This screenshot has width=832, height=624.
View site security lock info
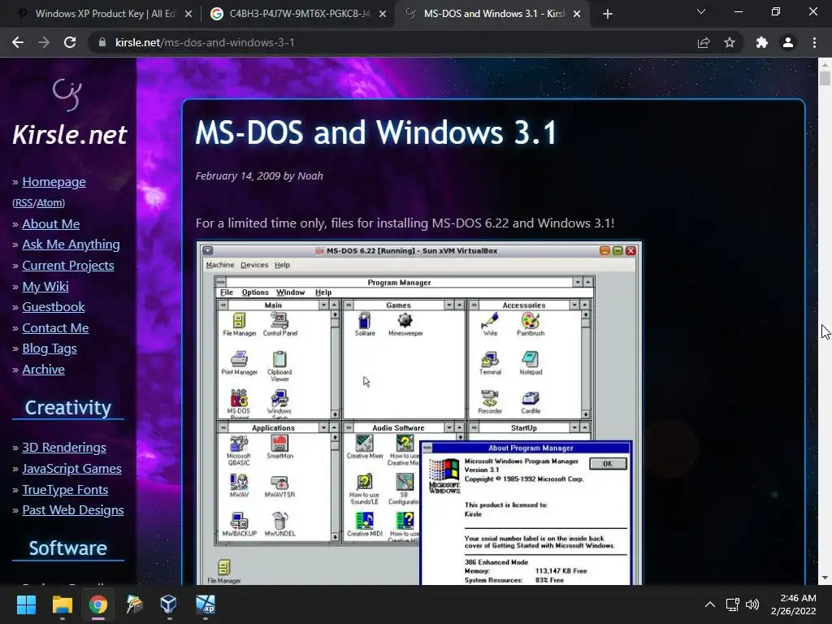[x=102, y=42]
